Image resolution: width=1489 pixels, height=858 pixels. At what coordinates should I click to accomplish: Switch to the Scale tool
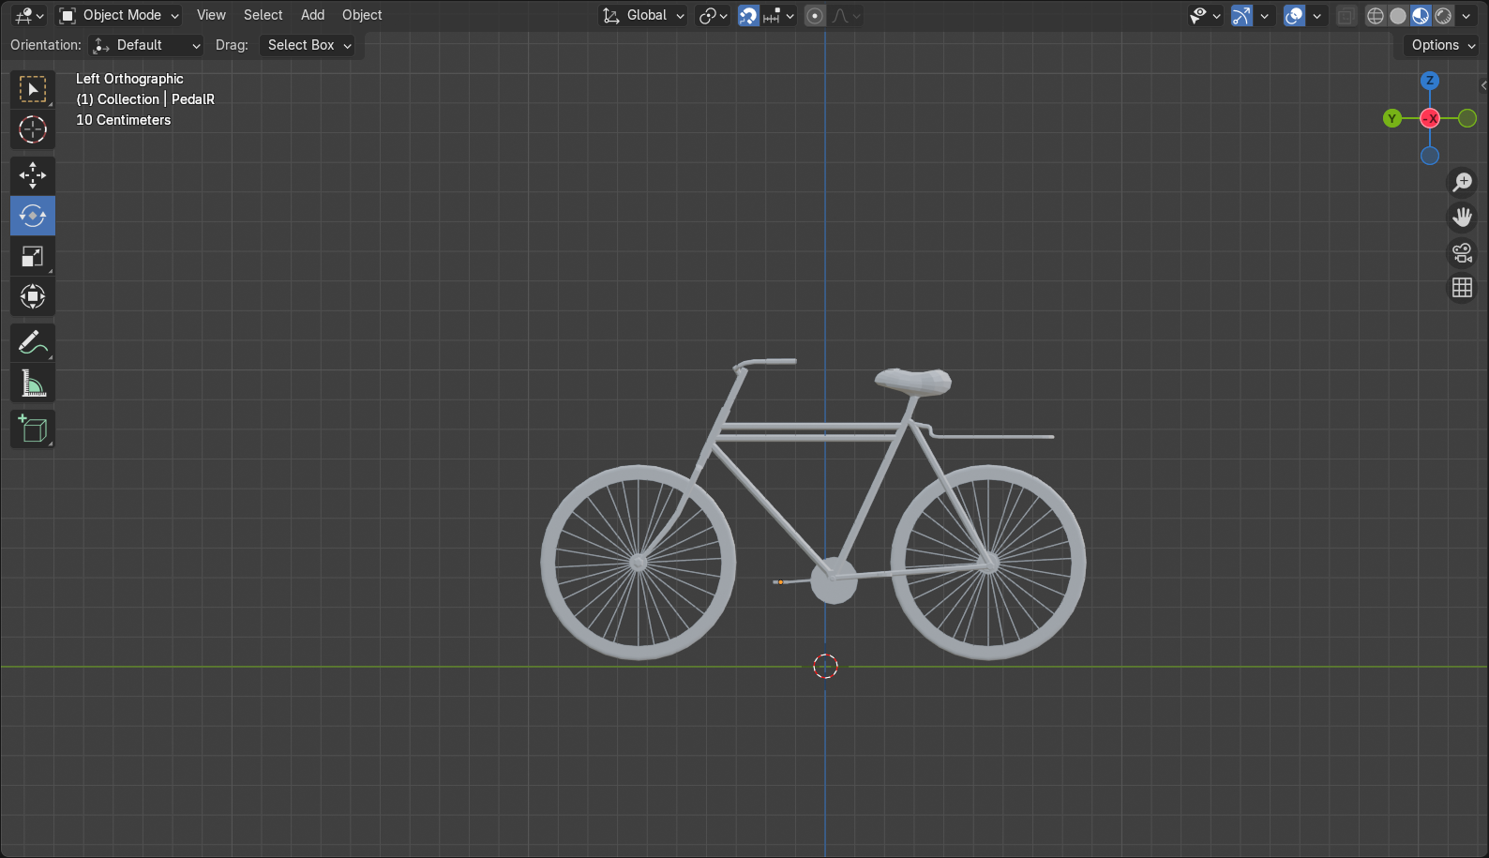[33, 256]
